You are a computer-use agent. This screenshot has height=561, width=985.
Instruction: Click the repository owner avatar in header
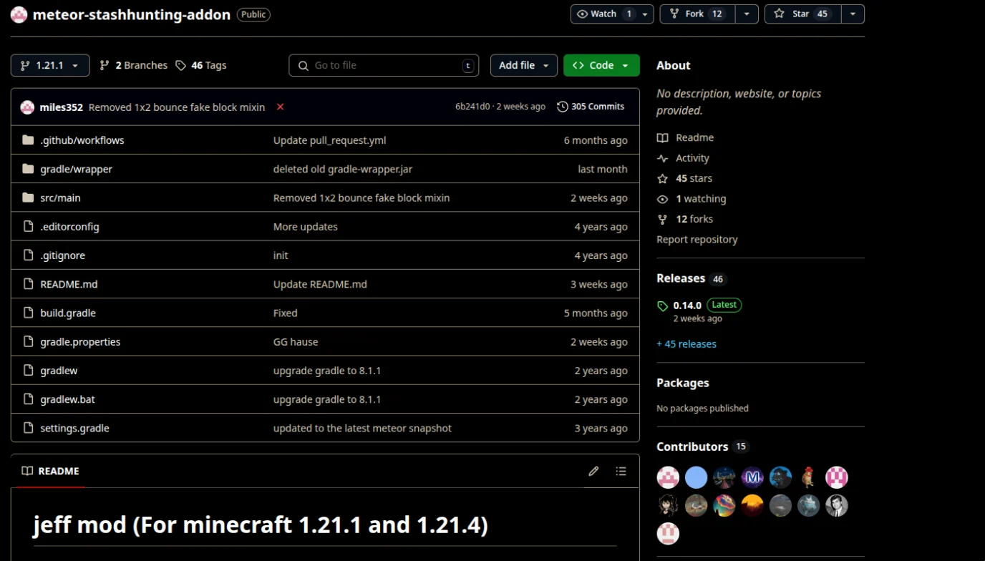(19, 14)
